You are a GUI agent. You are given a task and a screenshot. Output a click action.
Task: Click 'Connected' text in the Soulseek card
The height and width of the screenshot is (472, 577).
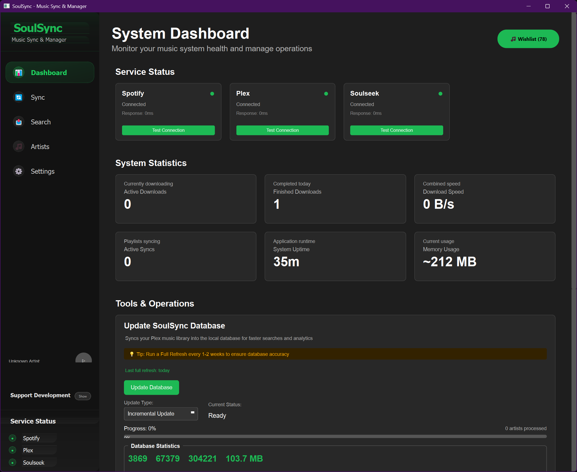point(362,104)
